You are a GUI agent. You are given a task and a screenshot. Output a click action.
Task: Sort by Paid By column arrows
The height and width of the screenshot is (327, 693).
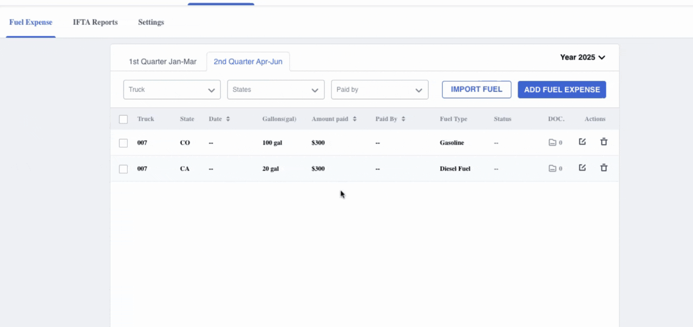[x=403, y=119]
